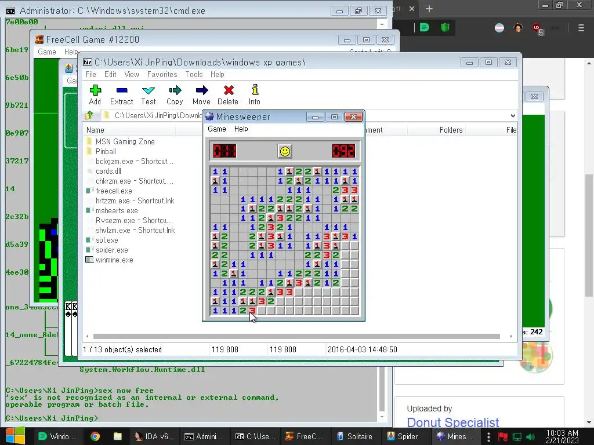Select the MSN Gaming Zone folder
594x445 pixels.
click(125, 141)
